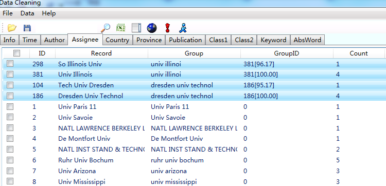This screenshot has width=386, height=186.
Task: Sort by the ID column header
Action: coord(42,53)
